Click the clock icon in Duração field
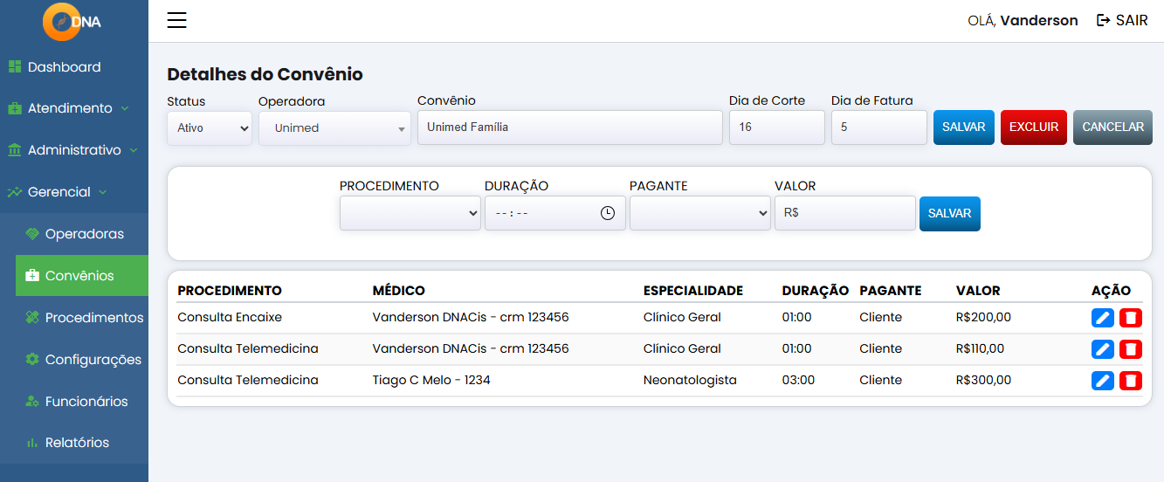The width and height of the screenshot is (1164, 482). click(x=608, y=213)
